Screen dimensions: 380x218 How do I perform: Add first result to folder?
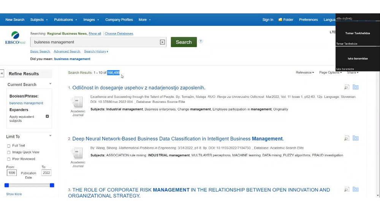[x=355, y=87]
